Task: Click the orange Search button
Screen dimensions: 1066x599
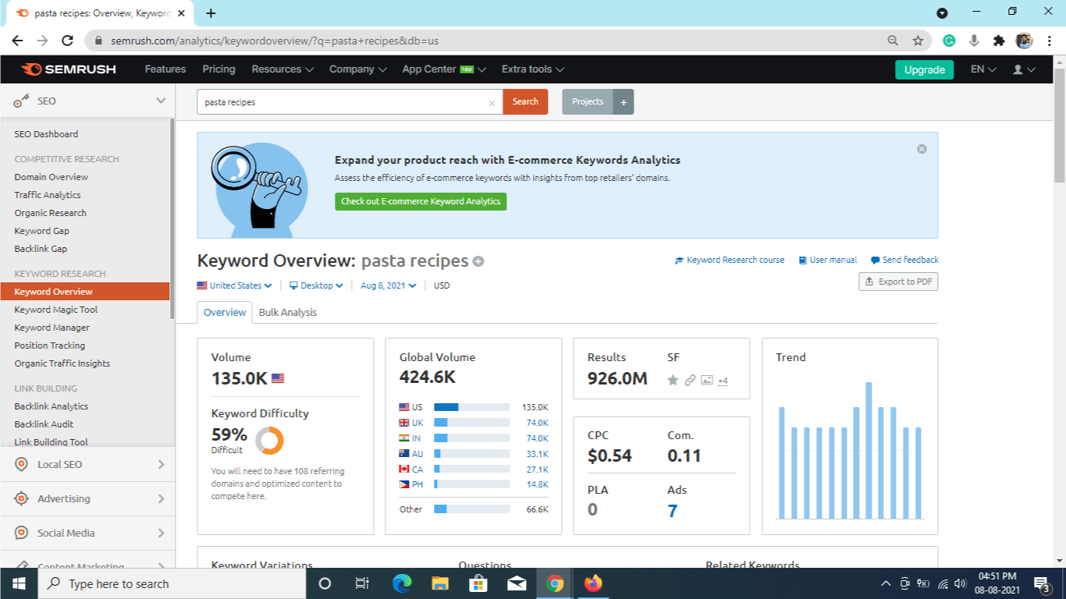Action: [x=525, y=102]
